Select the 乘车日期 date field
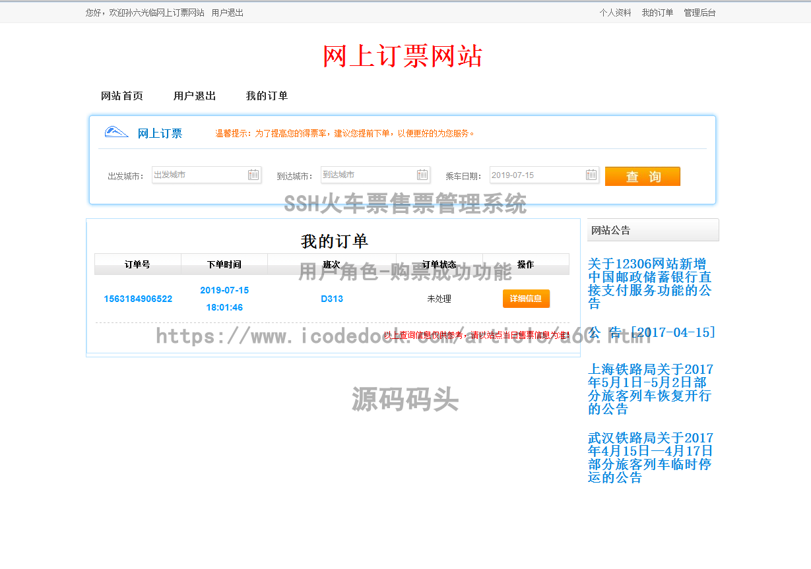811x569 pixels. [x=536, y=175]
